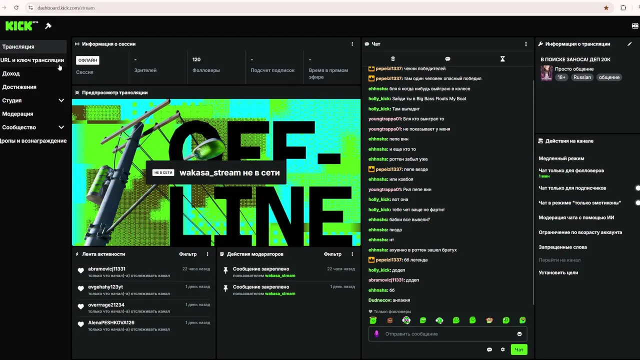Open moderator actions three-dot menu
Image resolution: width=640 pixels, height=360 pixels.
352,254
